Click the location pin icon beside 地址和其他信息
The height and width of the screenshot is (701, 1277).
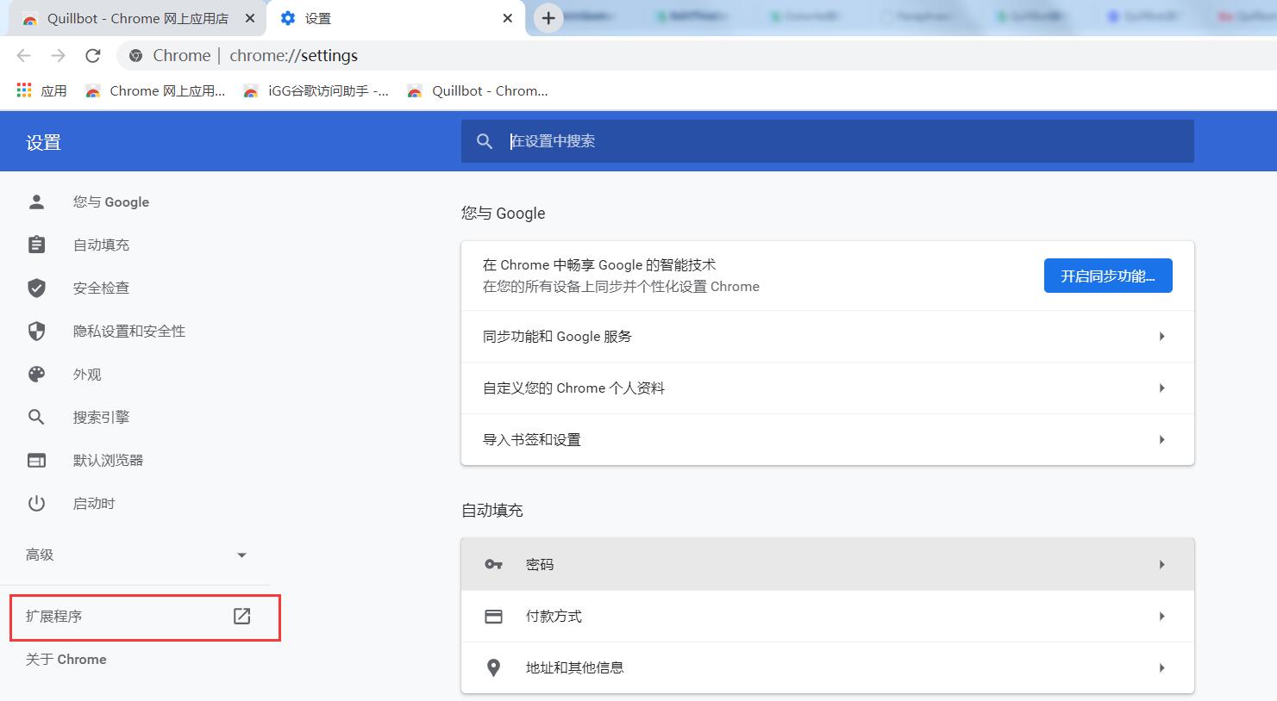(493, 667)
